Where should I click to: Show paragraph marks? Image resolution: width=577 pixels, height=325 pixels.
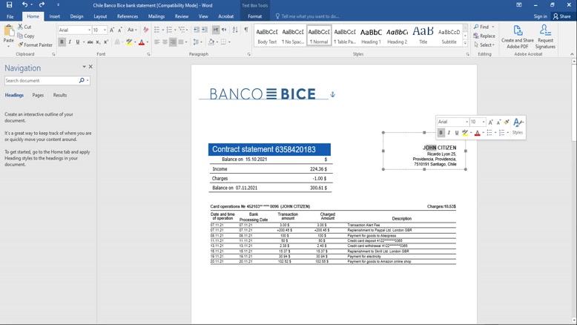point(245,30)
